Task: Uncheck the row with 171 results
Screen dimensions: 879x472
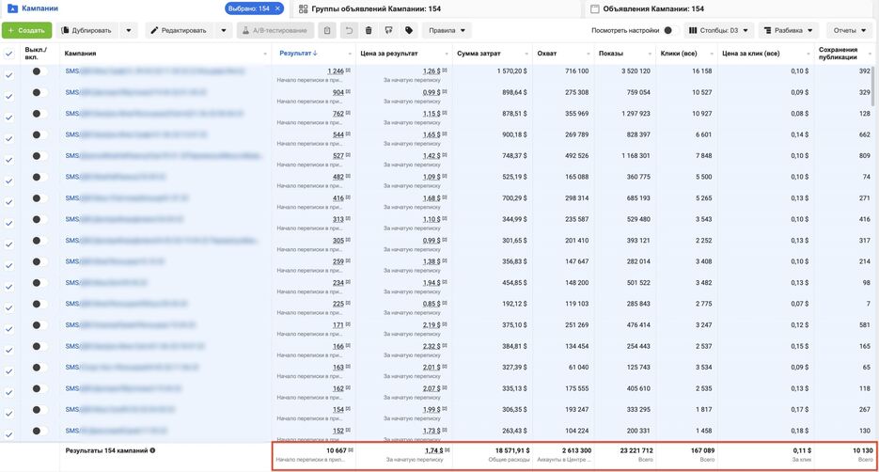Action: point(9,329)
